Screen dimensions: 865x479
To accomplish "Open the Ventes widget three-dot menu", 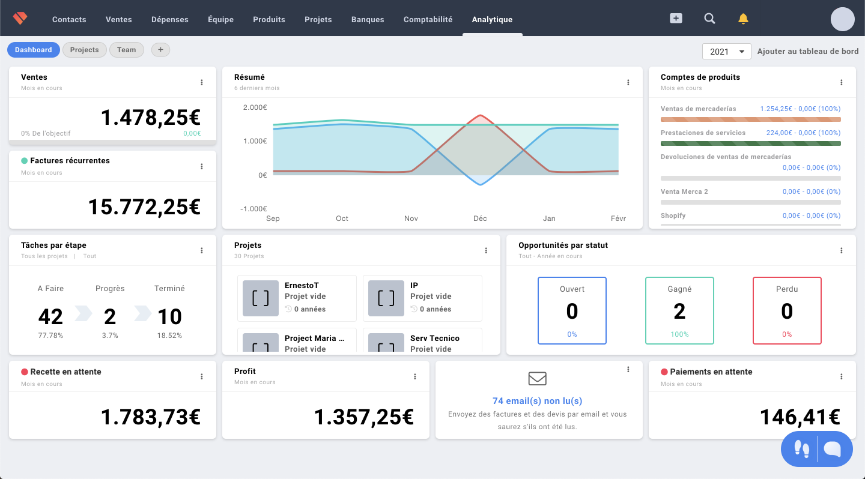I will coord(202,82).
